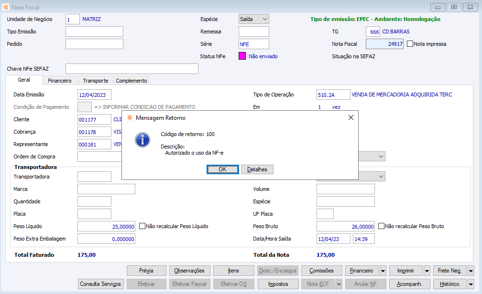Image resolution: width=482 pixels, height=294 pixels.
Task: Click the blue information icon in dialog
Action: coord(142,140)
